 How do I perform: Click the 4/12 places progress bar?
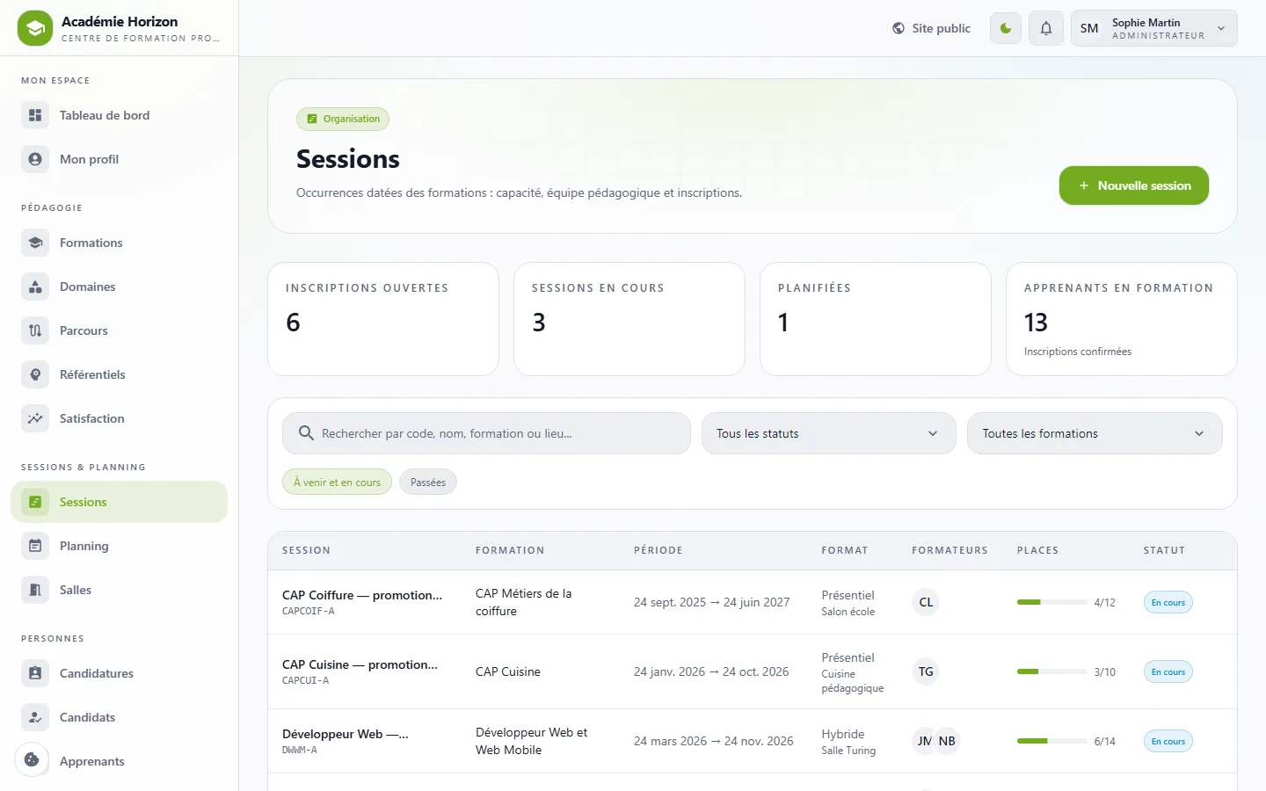(1052, 602)
